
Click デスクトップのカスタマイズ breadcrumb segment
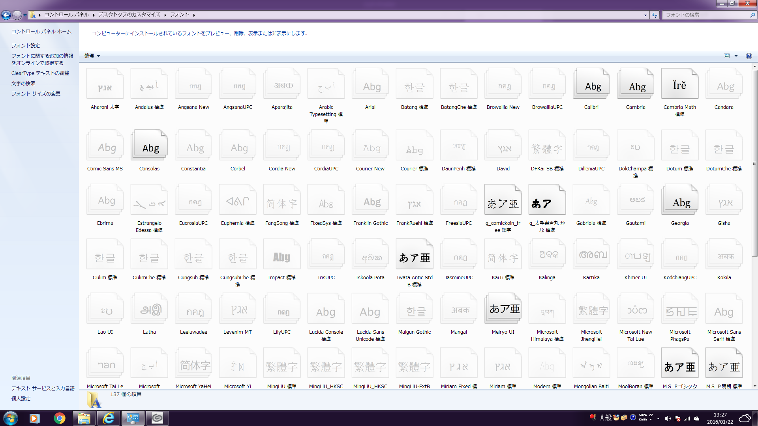129,15
